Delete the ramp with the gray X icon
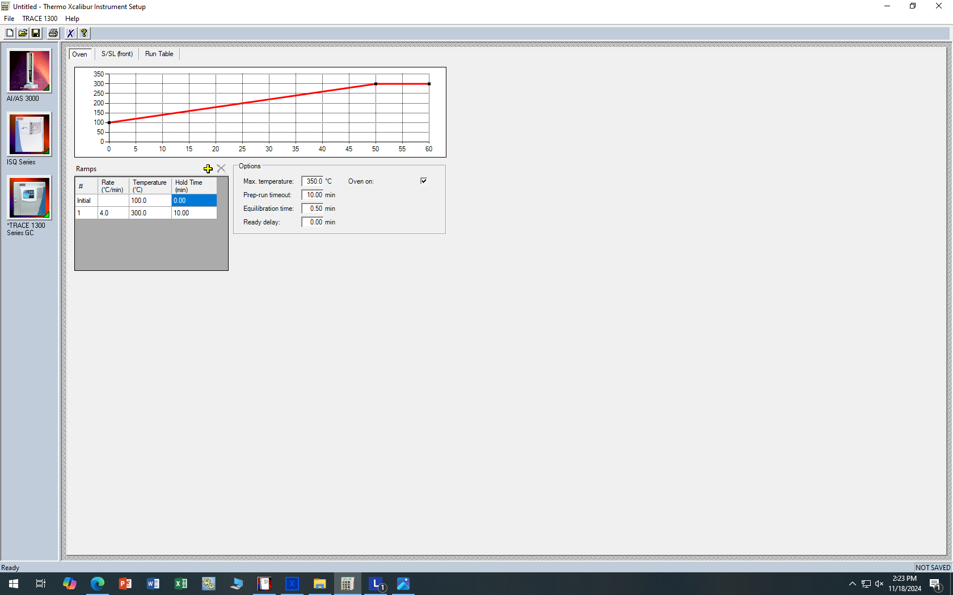 tap(221, 169)
